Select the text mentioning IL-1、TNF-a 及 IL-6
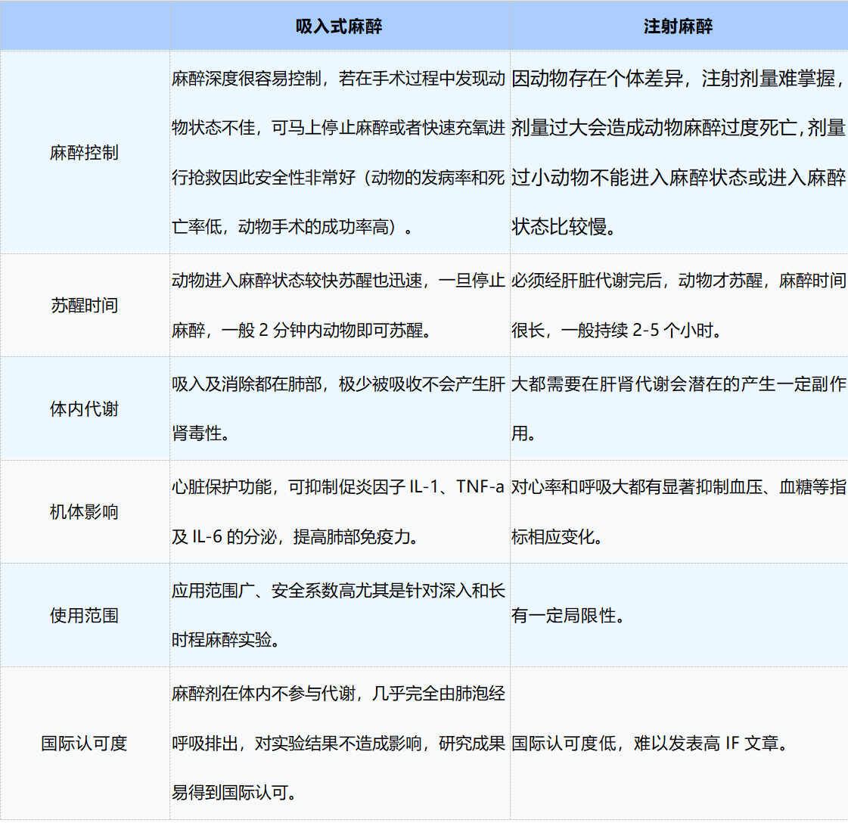 tap(338, 512)
